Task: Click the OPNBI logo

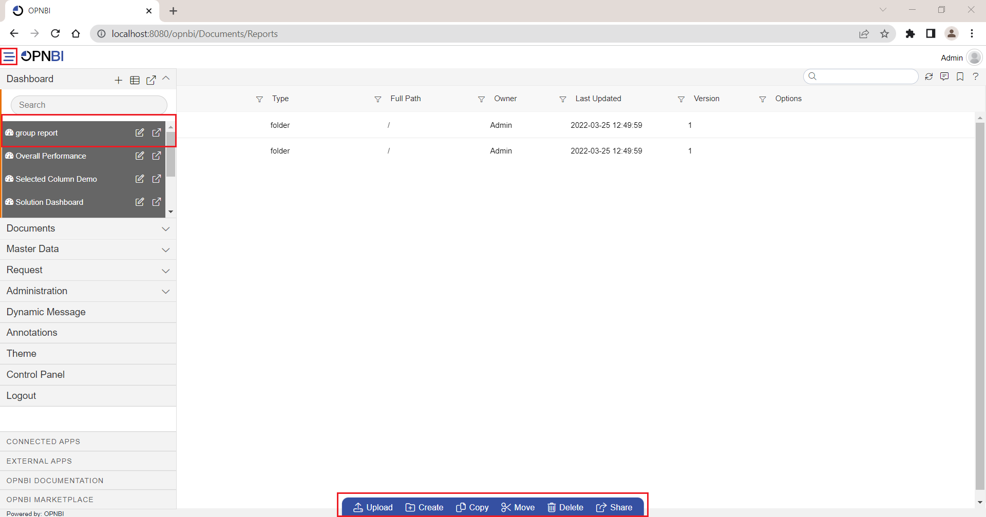Action: pos(42,56)
